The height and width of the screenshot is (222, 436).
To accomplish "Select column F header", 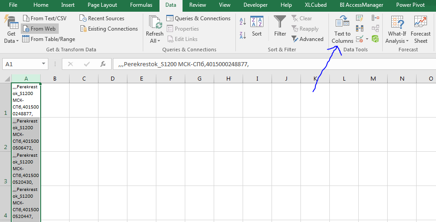I will pyautogui.click(x=170, y=79).
